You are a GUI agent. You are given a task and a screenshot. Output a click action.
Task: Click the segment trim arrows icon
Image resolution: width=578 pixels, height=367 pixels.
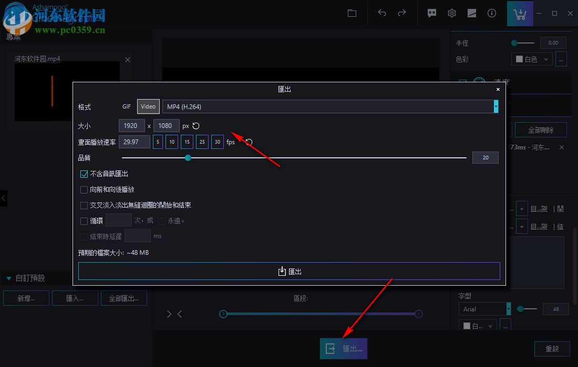coord(174,314)
